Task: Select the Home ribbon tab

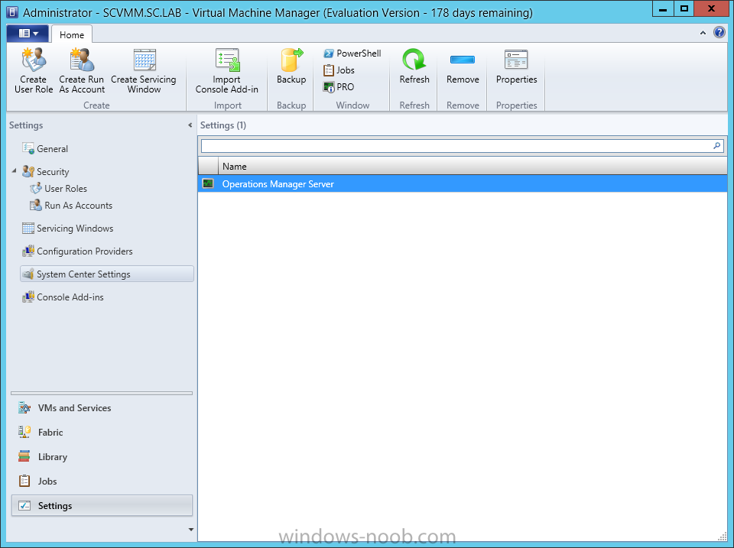Action: [72, 34]
